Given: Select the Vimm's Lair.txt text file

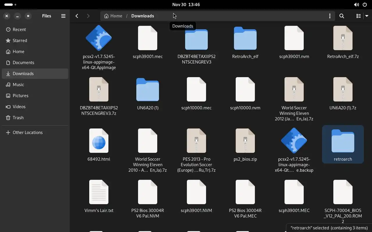Looking at the screenshot, I should [x=99, y=192].
